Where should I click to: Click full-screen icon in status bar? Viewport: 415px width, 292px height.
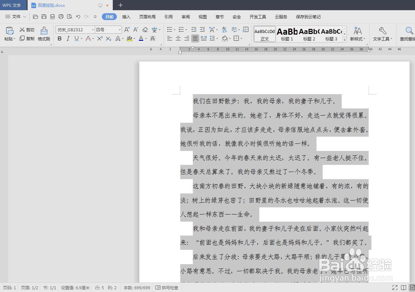point(395,288)
